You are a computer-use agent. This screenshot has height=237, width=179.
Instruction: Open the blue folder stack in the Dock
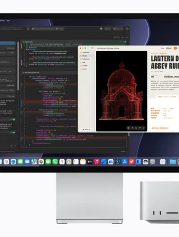pyautogui.click(x=173, y=162)
